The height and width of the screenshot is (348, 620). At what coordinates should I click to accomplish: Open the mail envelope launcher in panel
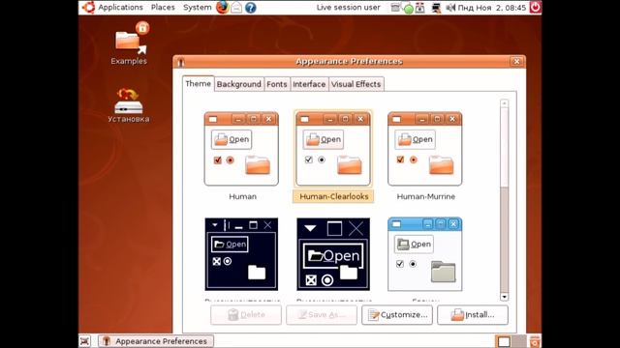(236, 7)
